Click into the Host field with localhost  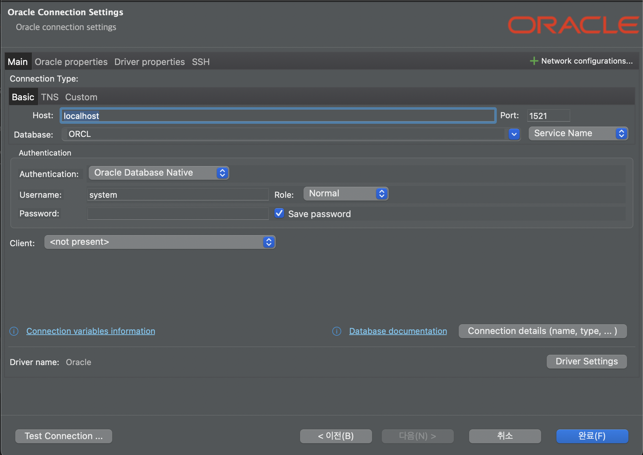(x=278, y=115)
